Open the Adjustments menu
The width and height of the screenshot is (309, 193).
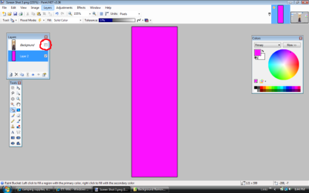point(64,8)
